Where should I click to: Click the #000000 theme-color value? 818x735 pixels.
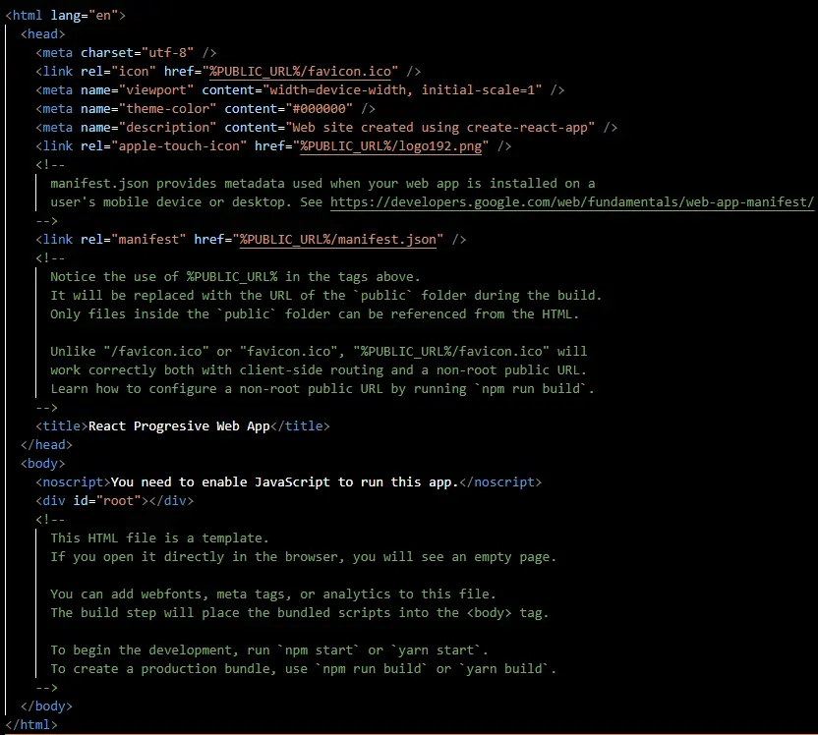(319, 108)
